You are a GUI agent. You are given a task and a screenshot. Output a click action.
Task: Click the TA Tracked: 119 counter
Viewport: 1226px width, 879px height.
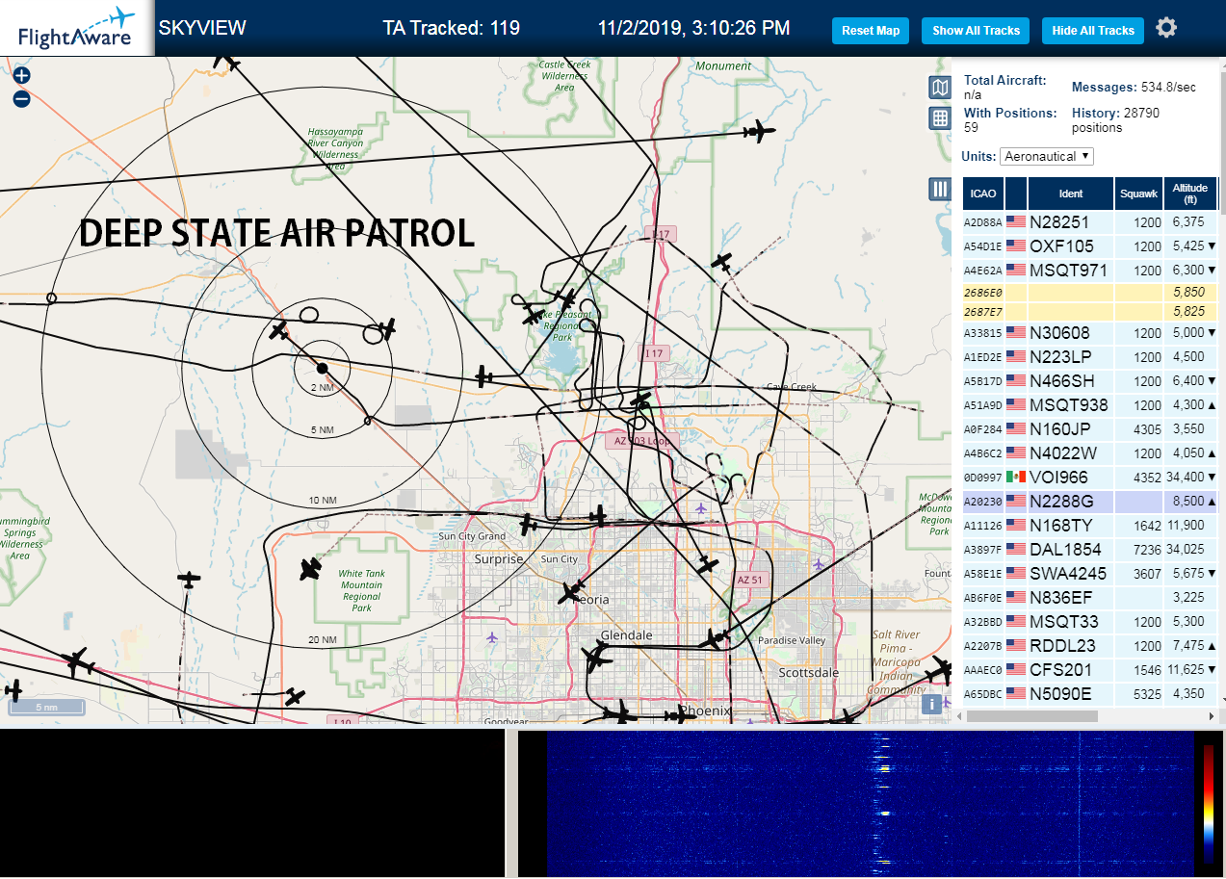[451, 28]
